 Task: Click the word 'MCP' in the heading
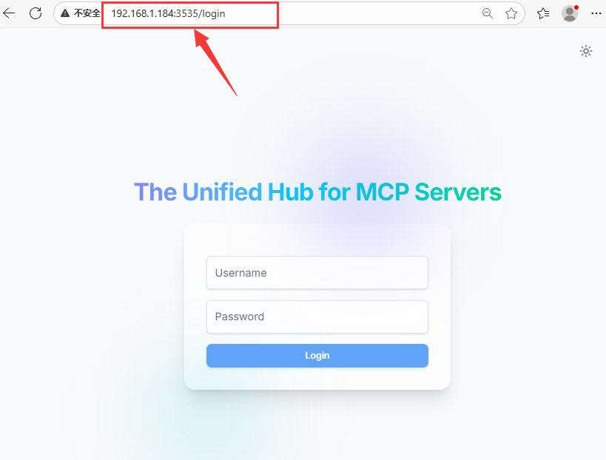pyautogui.click(x=383, y=192)
